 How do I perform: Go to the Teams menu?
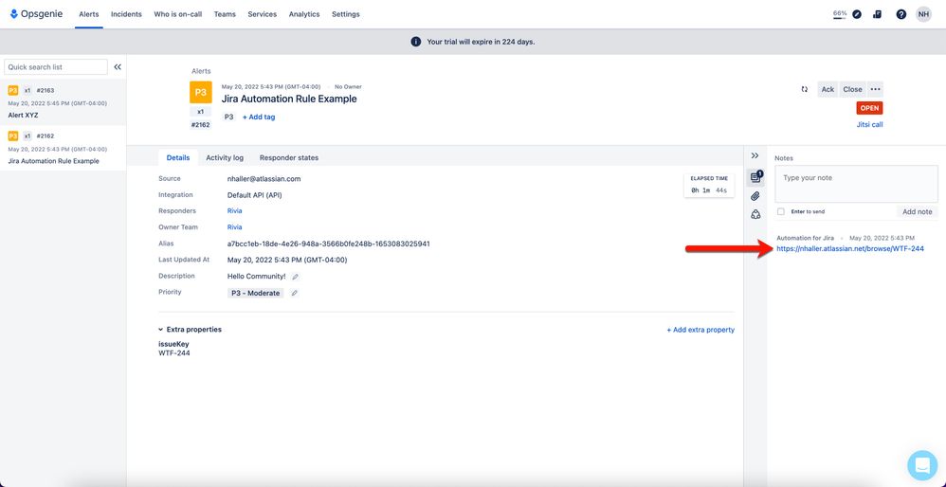coord(225,14)
